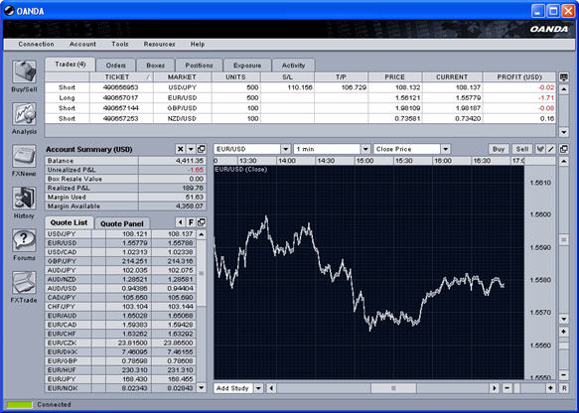579x413 pixels.
Task: Click the Quote List scrollbar thumb
Action: coord(202,273)
